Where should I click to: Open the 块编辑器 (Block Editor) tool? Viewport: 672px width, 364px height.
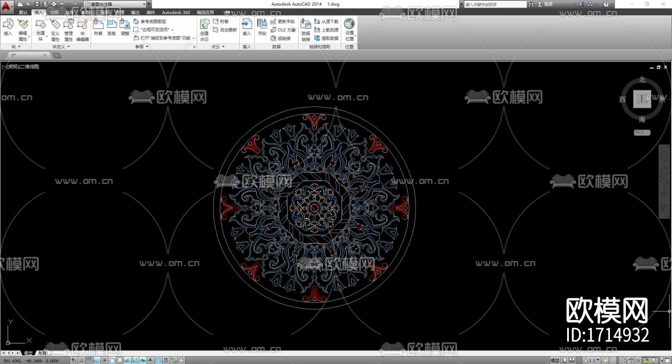pos(83,29)
